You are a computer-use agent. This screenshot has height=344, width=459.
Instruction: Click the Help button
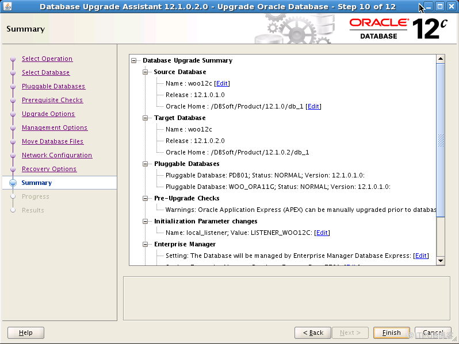click(26, 333)
